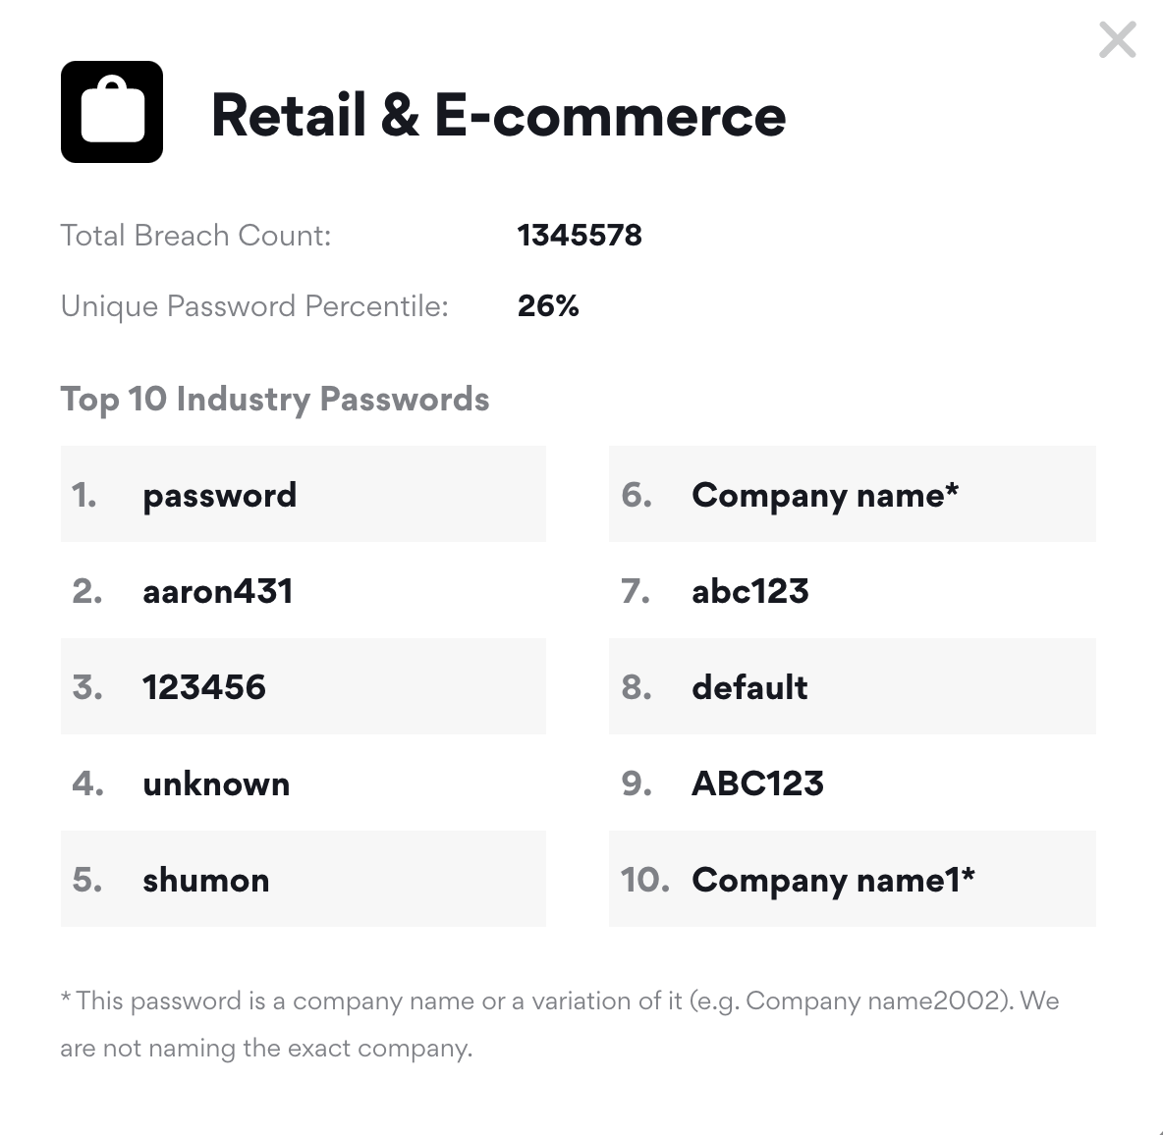
Task: Click the uppercase "ABC123" password entry
Action: point(757,784)
